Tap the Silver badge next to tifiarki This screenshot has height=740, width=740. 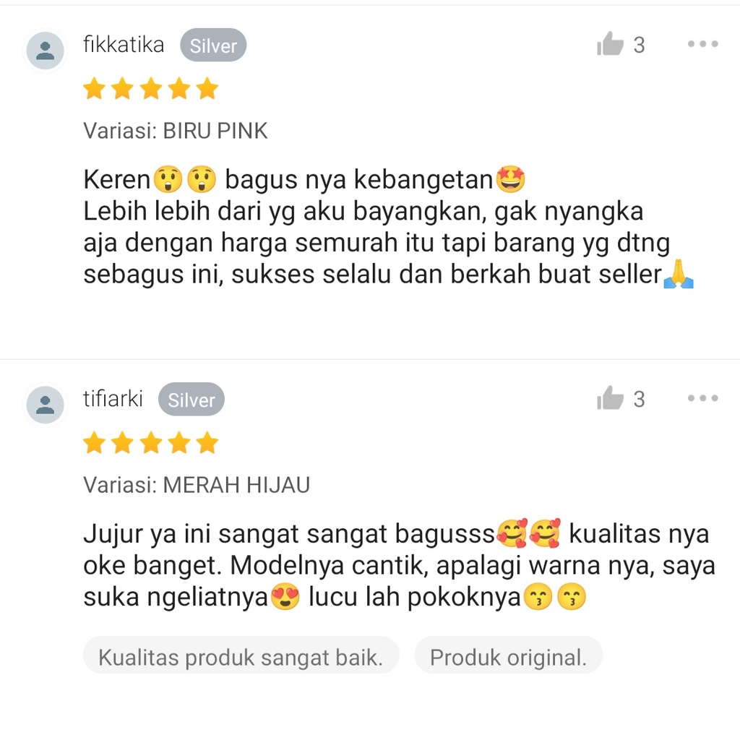tap(191, 399)
